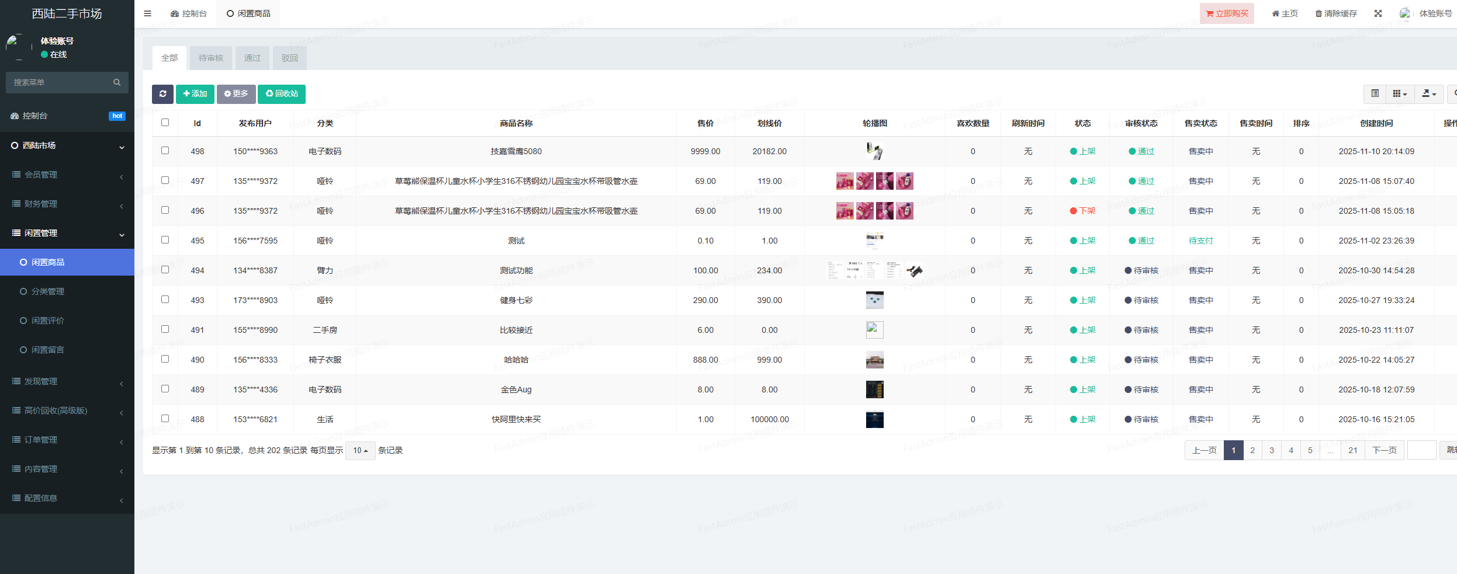Switch to the 待审核 tab

click(210, 58)
